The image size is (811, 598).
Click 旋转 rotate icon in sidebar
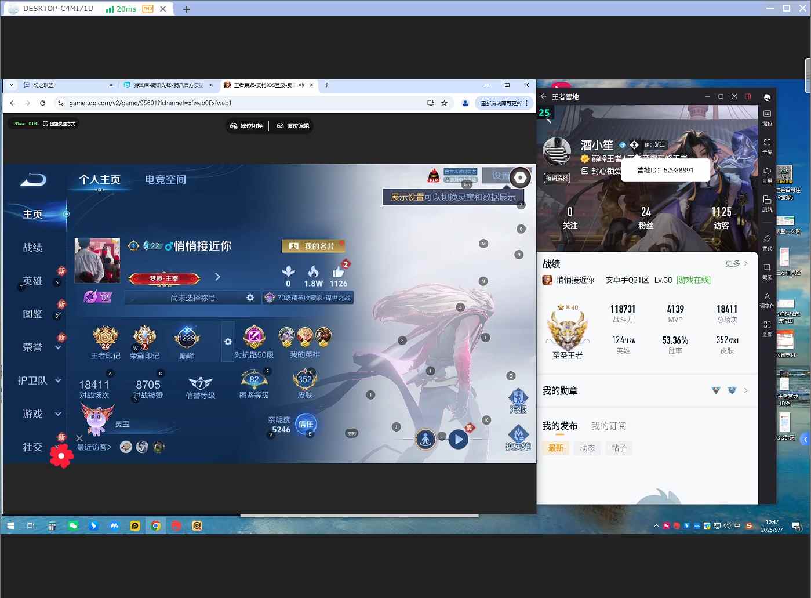coord(767,200)
